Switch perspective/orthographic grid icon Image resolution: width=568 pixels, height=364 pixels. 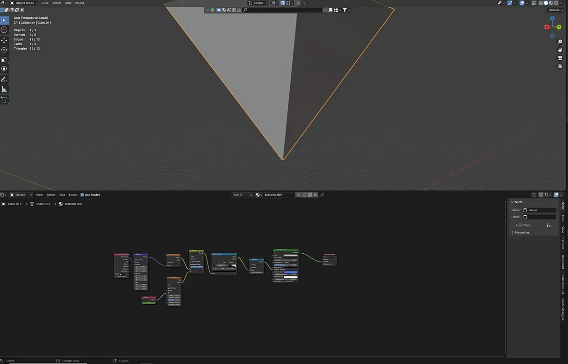pos(560,66)
